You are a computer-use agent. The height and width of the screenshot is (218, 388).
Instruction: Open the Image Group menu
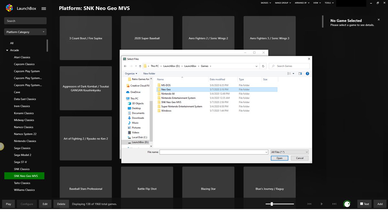tap(283, 3)
